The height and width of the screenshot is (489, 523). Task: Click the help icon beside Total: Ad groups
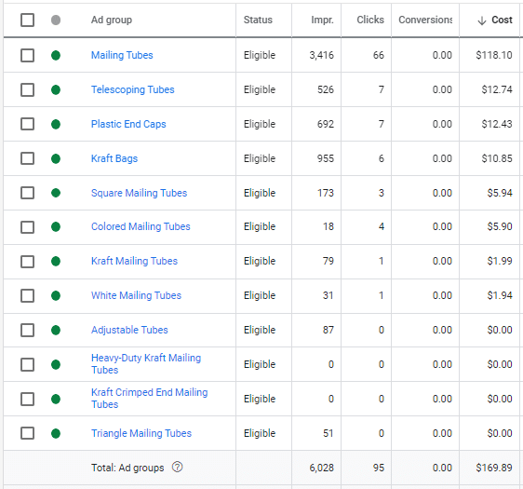click(177, 467)
